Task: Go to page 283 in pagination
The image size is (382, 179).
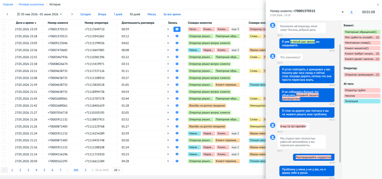Action: (x=76, y=170)
